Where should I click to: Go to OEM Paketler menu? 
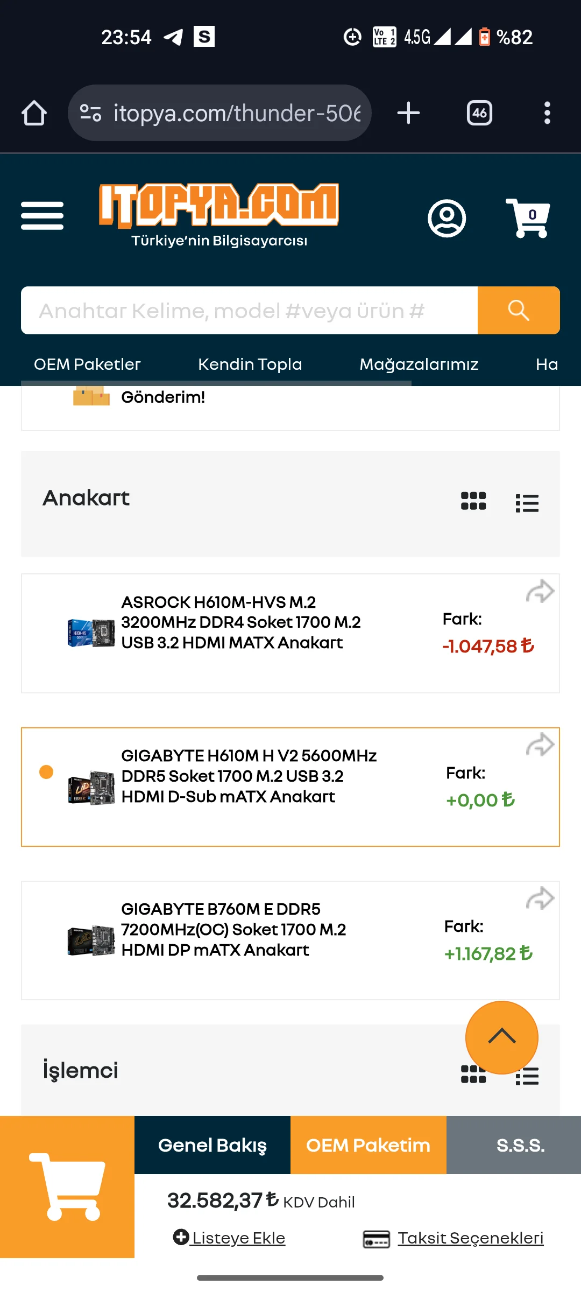point(87,364)
